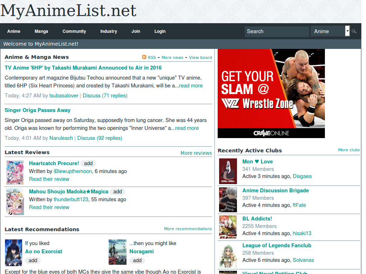Open iBlewupthemoon's profile link
The width and height of the screenshot is (366, 274).
pyautogui.click(x=73, y=171)
